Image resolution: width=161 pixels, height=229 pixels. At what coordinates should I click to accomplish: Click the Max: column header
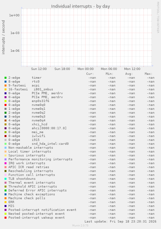(148, 74)
